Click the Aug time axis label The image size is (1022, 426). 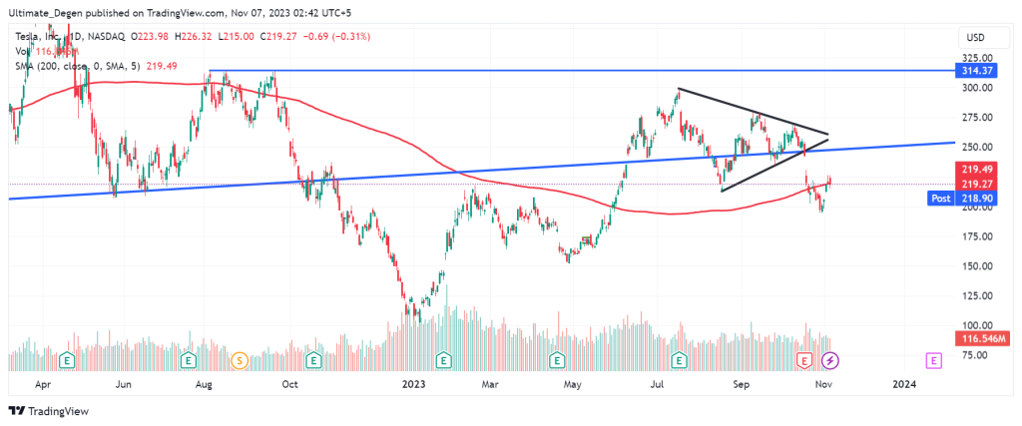[204, 384]
